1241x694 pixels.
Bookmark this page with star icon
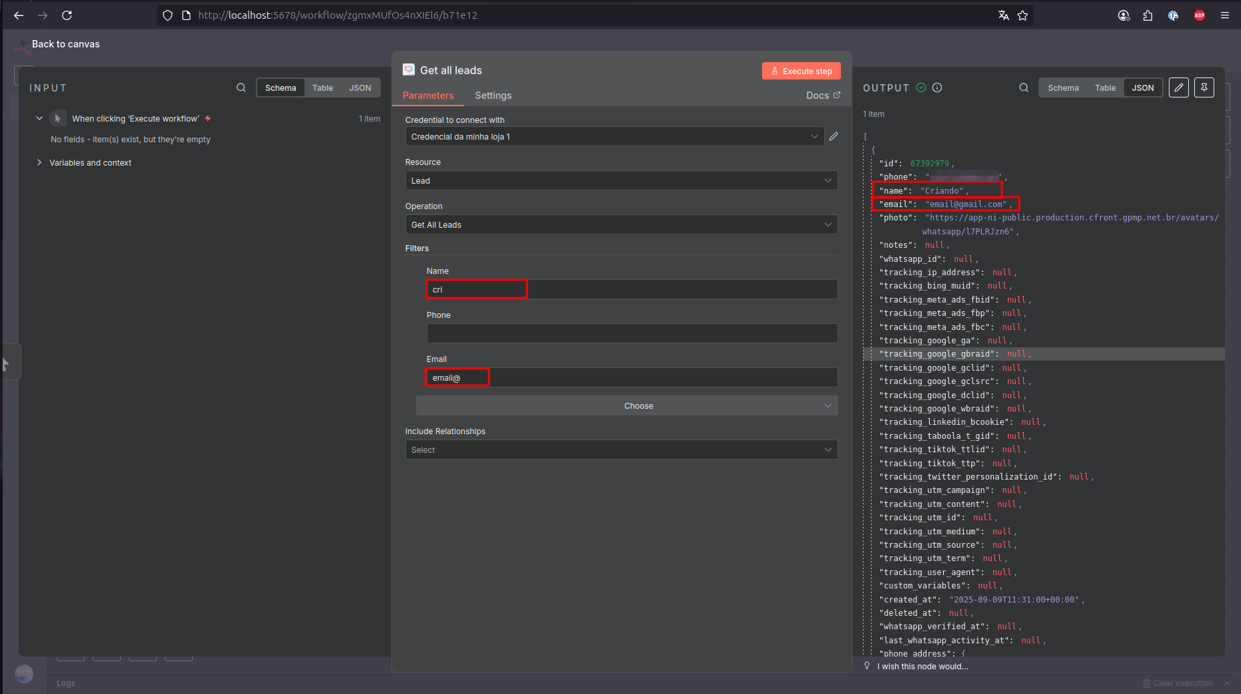coord(1023,15)
